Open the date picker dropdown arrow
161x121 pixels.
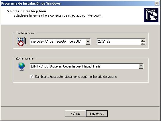(x=88, y=42)
